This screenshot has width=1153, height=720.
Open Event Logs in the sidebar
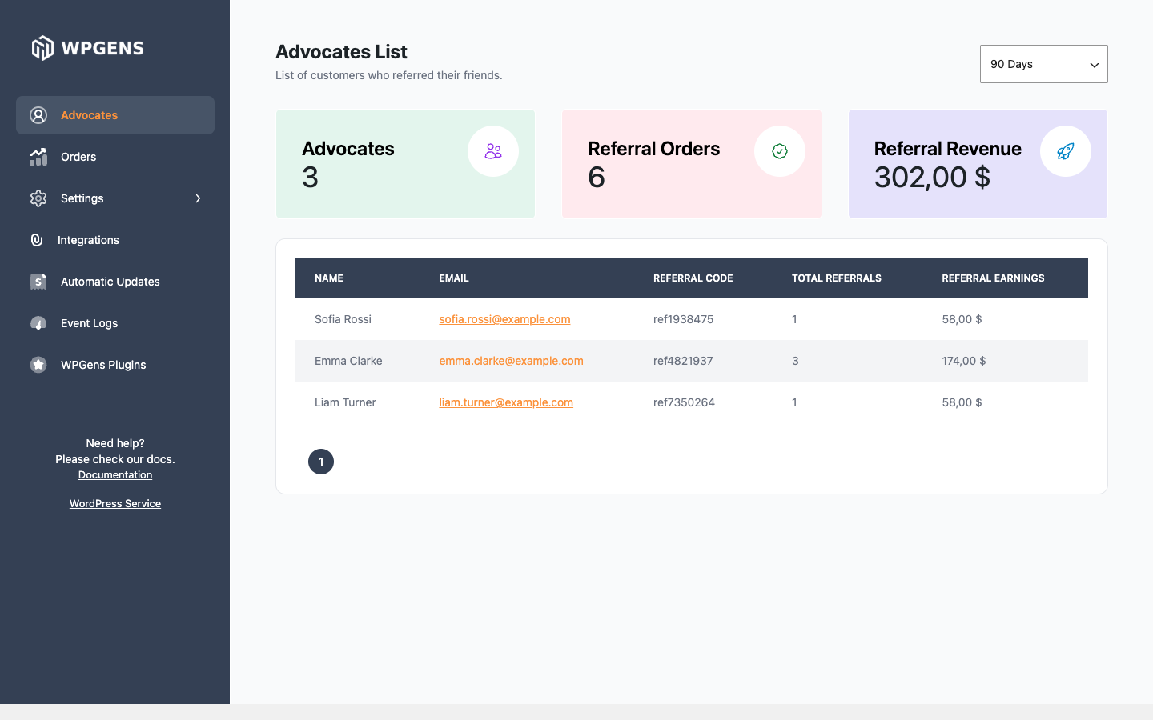[x=115, y=323]
